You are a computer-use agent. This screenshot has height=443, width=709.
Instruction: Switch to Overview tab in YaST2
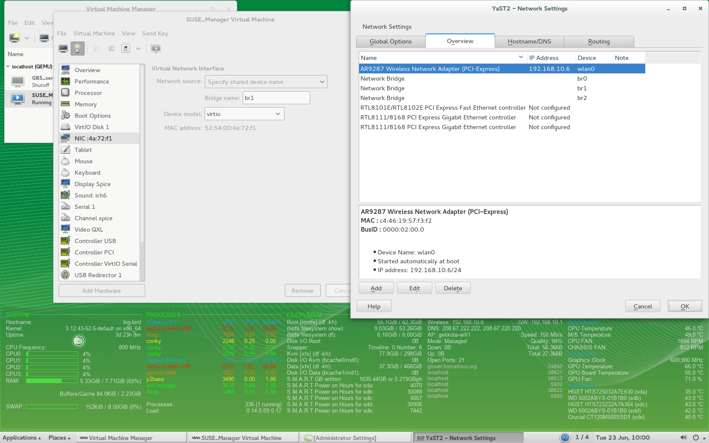click(460, 41)
